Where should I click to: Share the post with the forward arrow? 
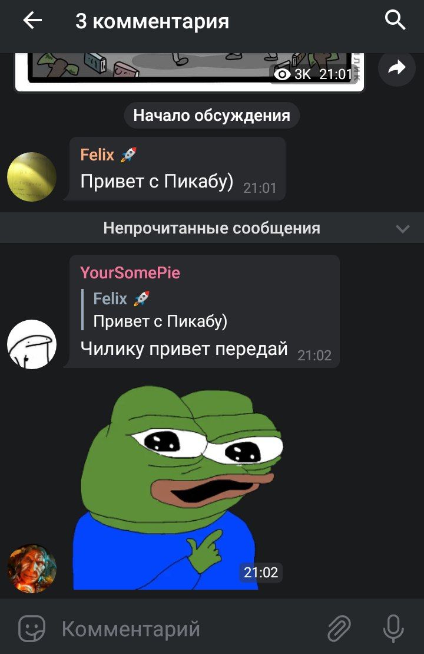396,67
